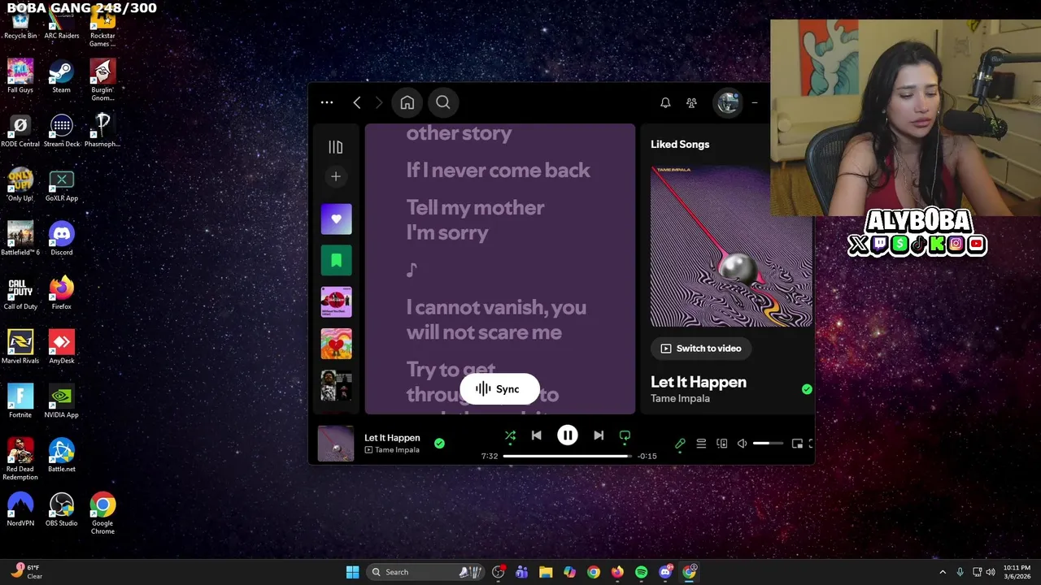Create a playlist with plus icon
1041x585 pixels.
(x=336, y=176)
